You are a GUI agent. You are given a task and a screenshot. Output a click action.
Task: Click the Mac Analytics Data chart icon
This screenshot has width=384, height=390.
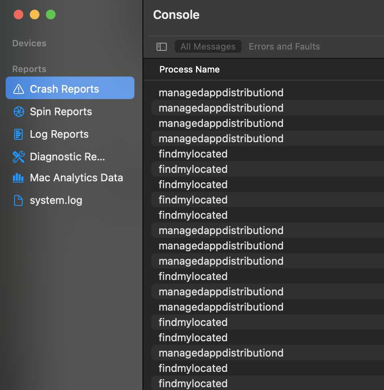click(x=18, y=178)
